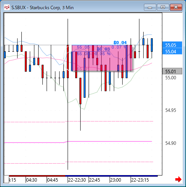Image resolution: width=186 pixels, height=187 pixels.
Task: Click the 22-23:15 time axis marker
Action: click(x=140, y=180)
